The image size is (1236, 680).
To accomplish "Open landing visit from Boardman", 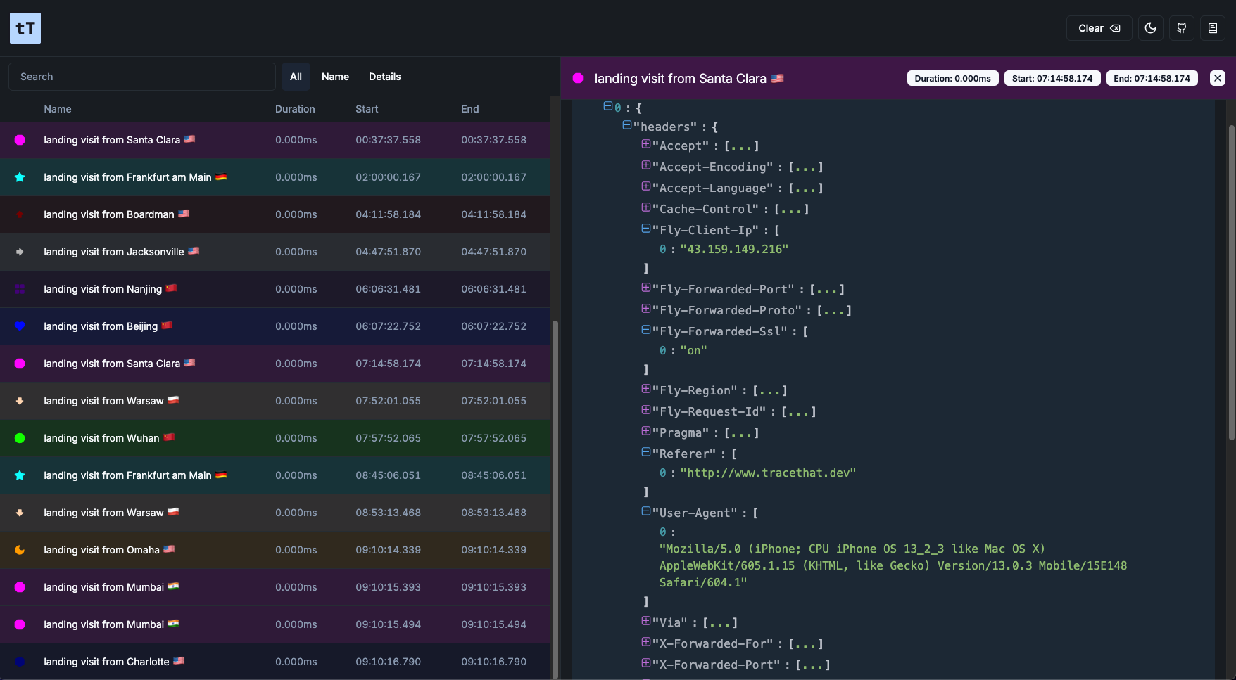I will pyautogui.click(x=275, y=214).
